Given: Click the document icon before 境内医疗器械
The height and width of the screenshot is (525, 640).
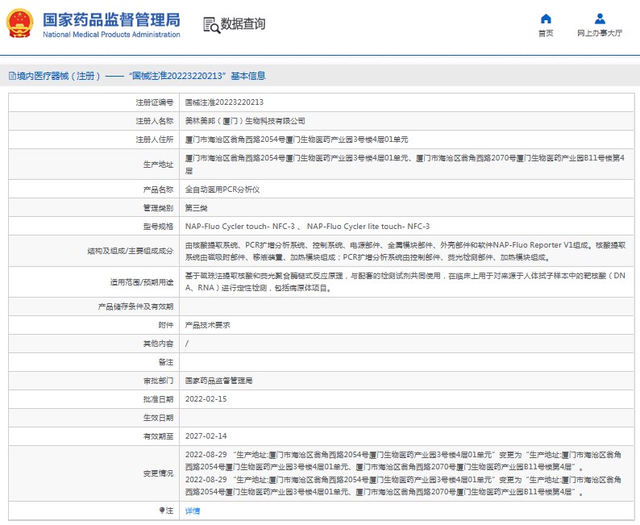Looking at the screenshot, I should (11, 76).
